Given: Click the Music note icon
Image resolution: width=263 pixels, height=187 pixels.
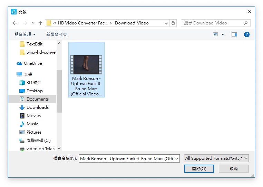Looking at the screenshot, I should (22, 124).
